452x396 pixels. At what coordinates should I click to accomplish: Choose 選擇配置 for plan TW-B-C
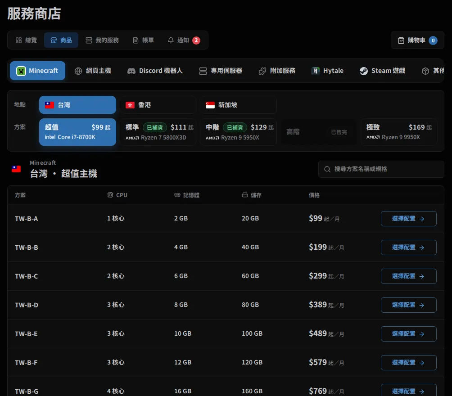[x=408, y=276]
